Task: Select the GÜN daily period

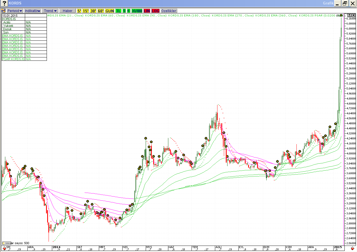Action: click(x=110, y=11)
